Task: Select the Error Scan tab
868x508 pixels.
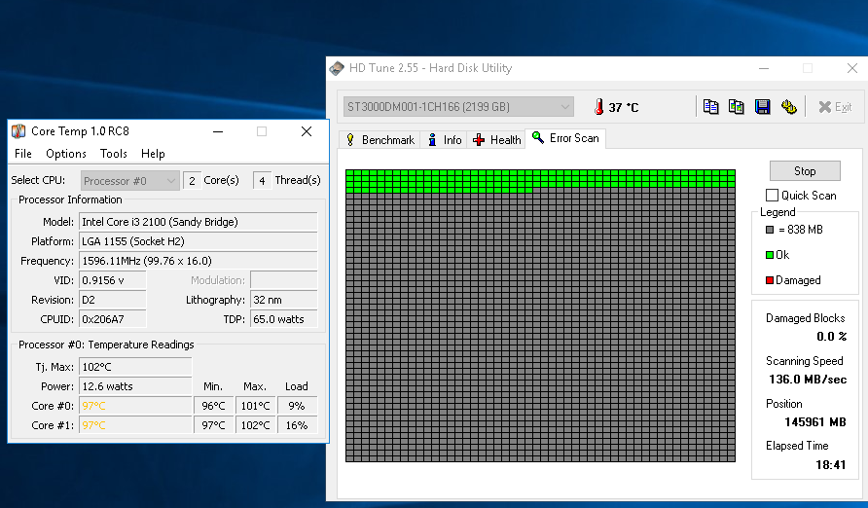Action: pyautogui.click(x=565, y=138)
